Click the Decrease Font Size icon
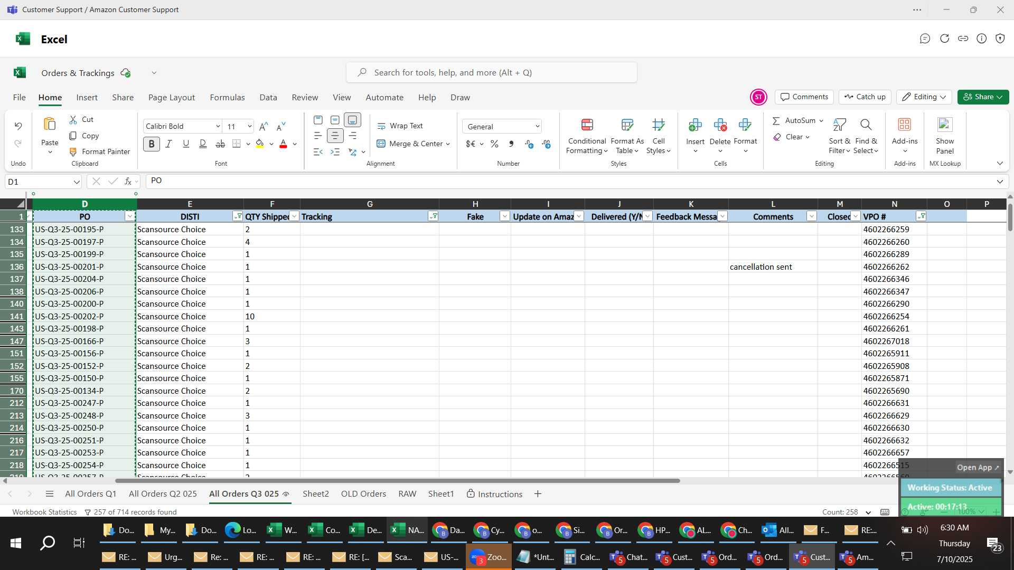This screenshot has height=570, width=1014. [281, 126]
